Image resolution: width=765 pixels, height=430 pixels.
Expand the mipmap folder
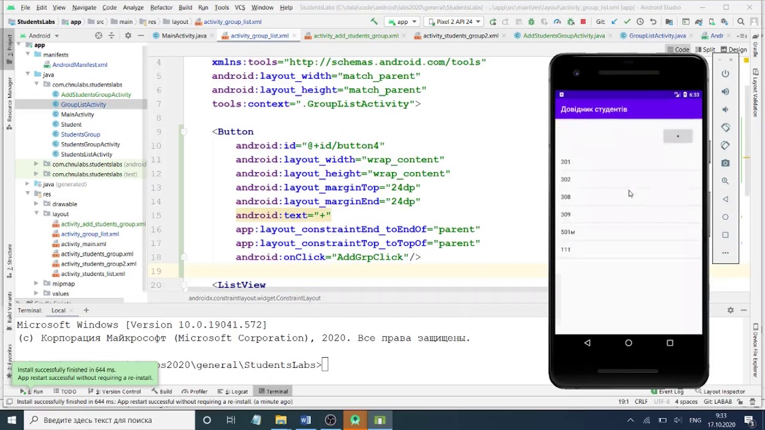(36, 284)
